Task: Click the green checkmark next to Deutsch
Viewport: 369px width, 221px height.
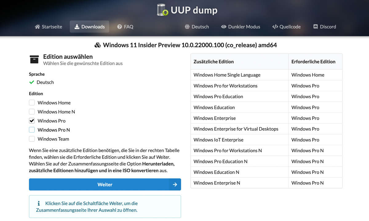Action: [x=31, y=82]
